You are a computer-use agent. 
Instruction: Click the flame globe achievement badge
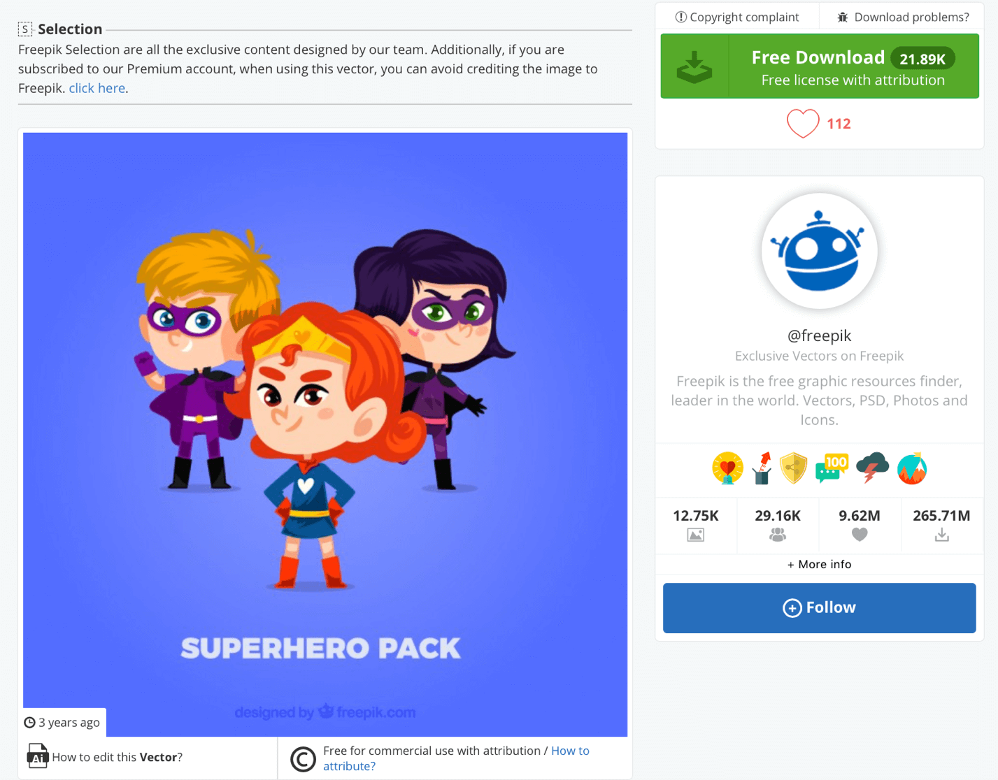click(912, 468)
